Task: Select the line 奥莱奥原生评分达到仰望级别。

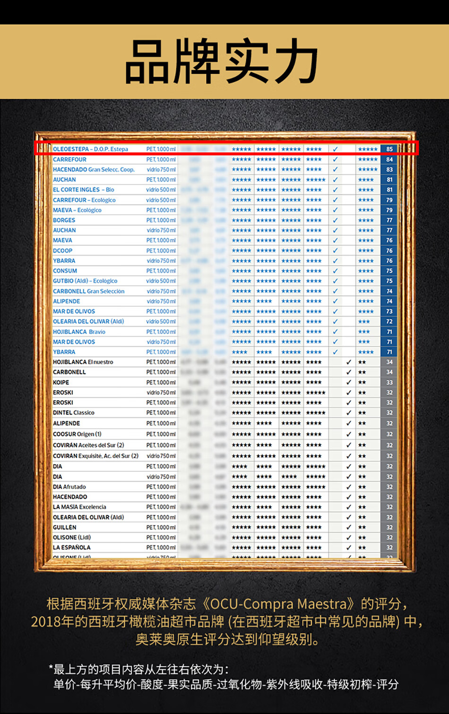Action: [x=228, y=639]
